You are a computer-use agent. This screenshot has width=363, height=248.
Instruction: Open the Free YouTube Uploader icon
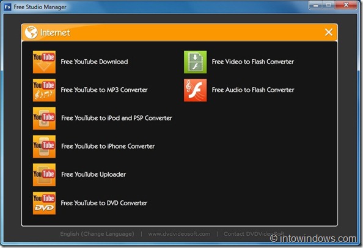(44, 174)
